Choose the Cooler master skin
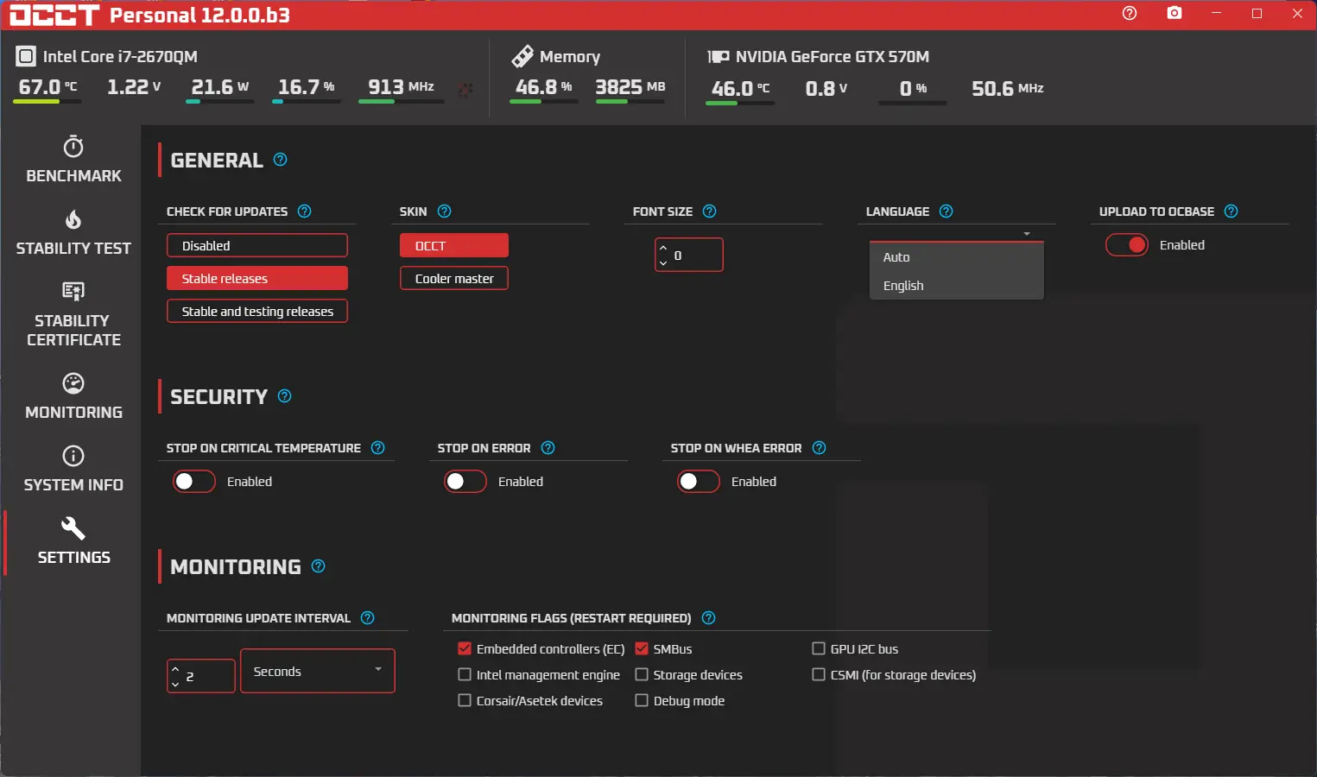 [454, 279]
